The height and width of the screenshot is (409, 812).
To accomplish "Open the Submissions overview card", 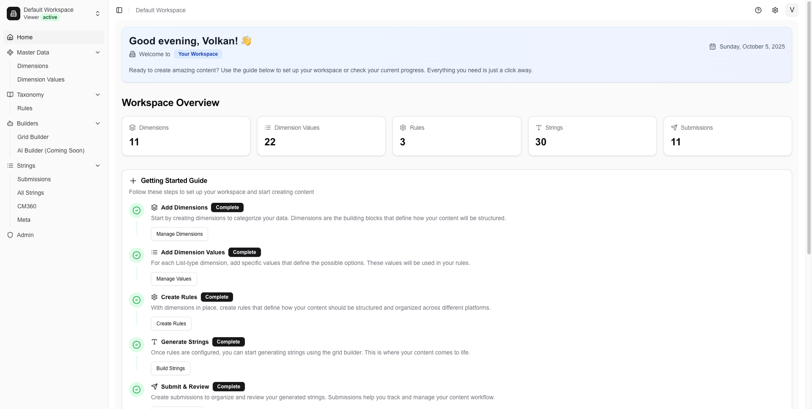I will [727, 136].
